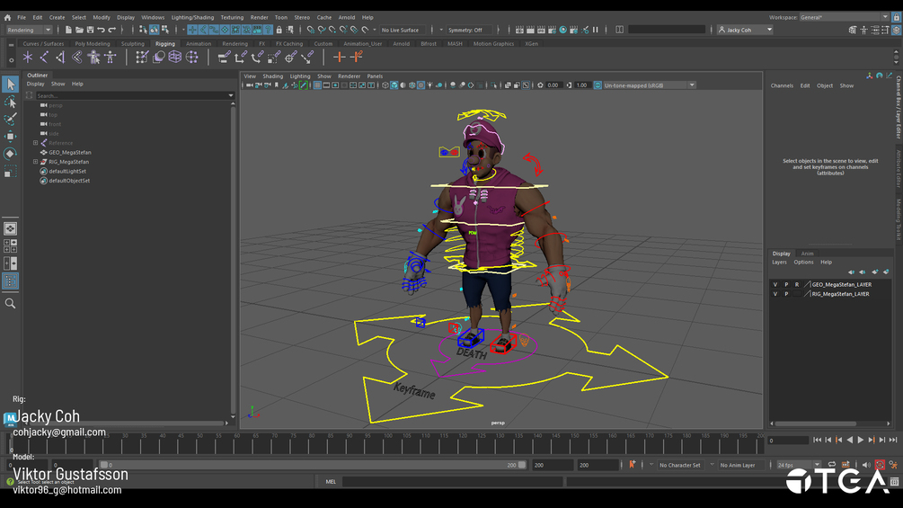The image size is (903, 508).
Task: Click the orange Set Key shelf icon
Action: 340,57
